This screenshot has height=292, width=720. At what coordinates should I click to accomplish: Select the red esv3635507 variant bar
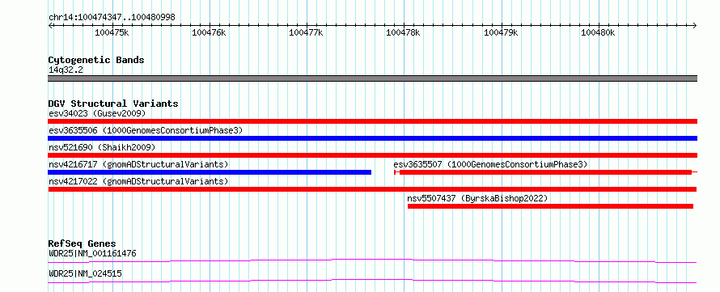[545, 172]
